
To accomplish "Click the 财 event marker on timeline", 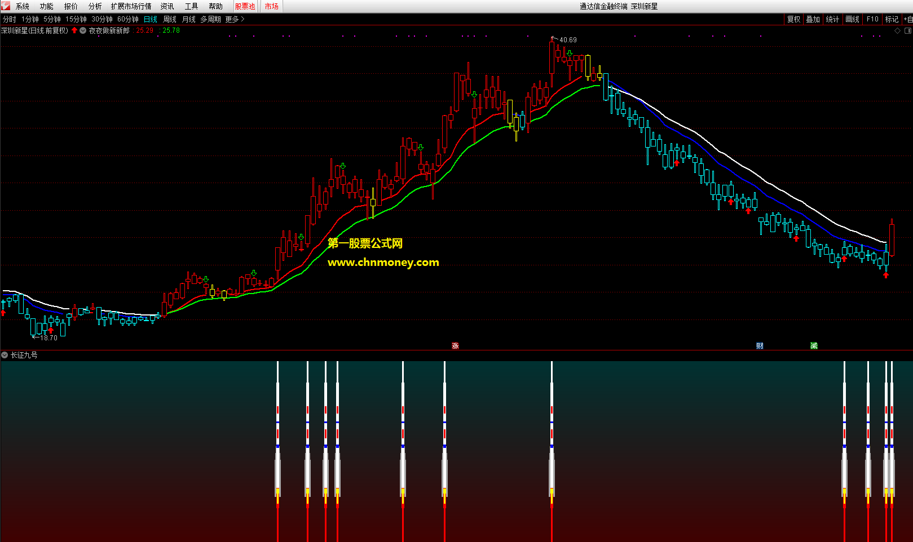I will click(x=760, y=346).
